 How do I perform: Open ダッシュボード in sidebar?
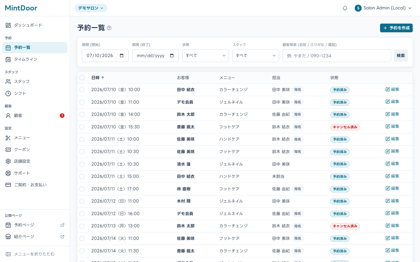(35, 25)
